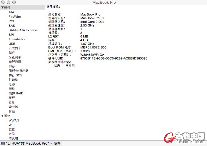
Task: Click the red close window button
Action: pyautogui.click(x=3, y=2)
